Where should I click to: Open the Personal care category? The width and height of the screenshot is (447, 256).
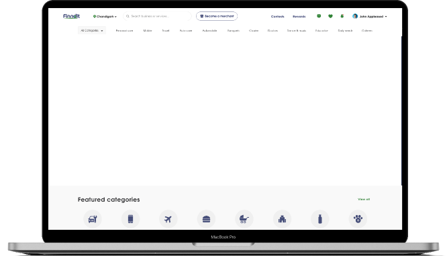click(124, 30)
